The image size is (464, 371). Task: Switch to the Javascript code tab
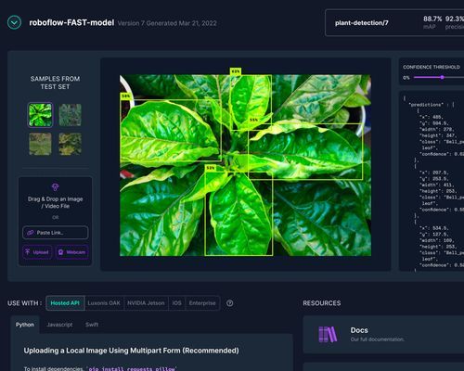click(x=59, y=325)
